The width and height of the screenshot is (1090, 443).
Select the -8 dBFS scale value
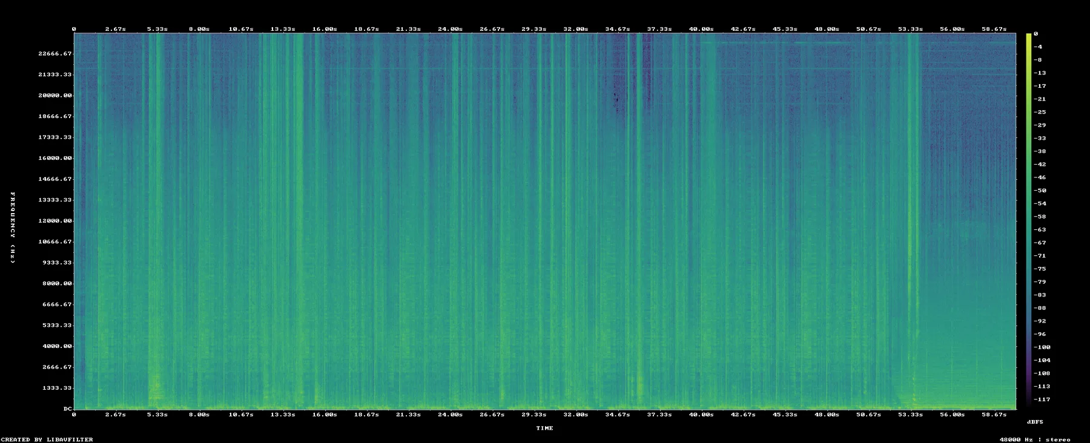coord(1037,60)
